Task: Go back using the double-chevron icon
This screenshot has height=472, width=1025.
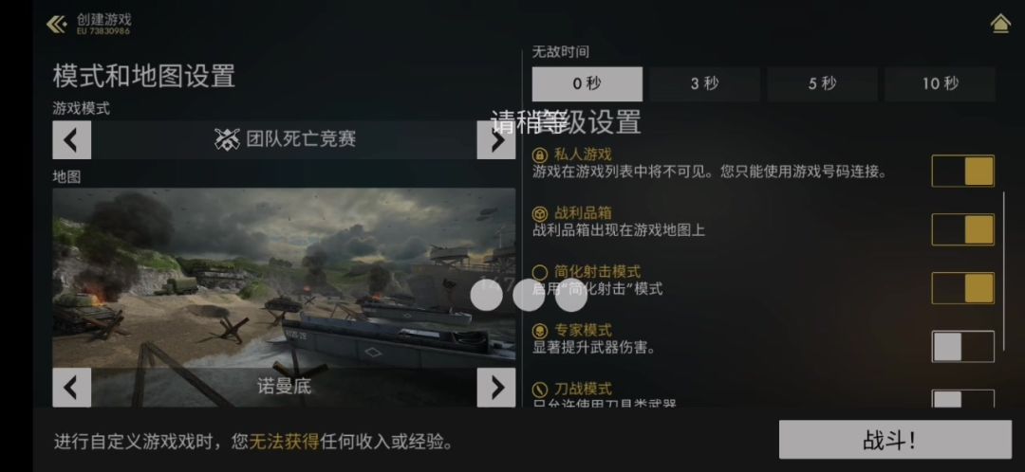Action: point(56,25)
